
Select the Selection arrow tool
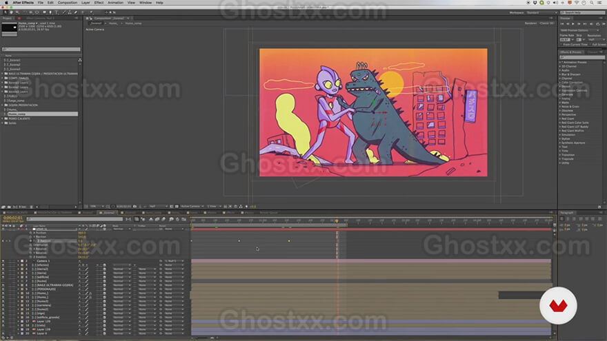point(6,12)
